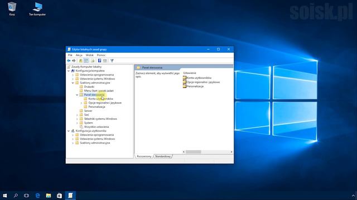This screenshot has height=200, width=357.
Task: Open the Kosz recycle bin icon
Action: point(12,9)
